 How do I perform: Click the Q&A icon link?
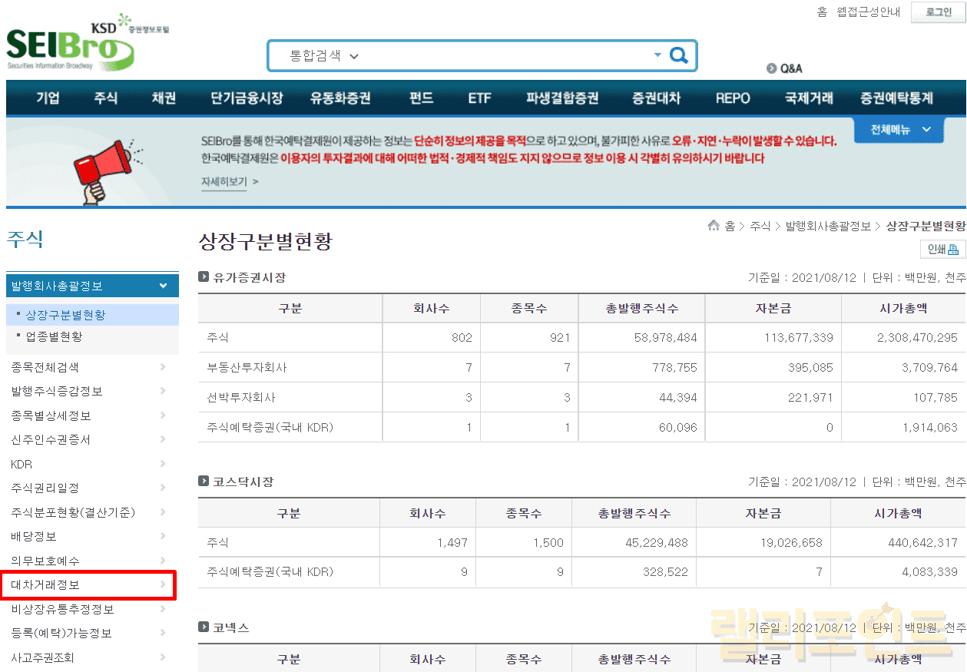point(784,68)
